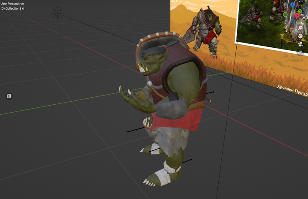Click the red X axis gizmo circle
The height and width of the screenshot is (199, 308).
click(x=297, y=15)
